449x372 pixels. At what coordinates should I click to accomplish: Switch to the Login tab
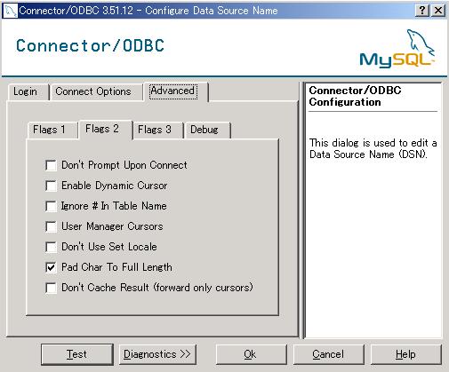click(x=28, y=91)
